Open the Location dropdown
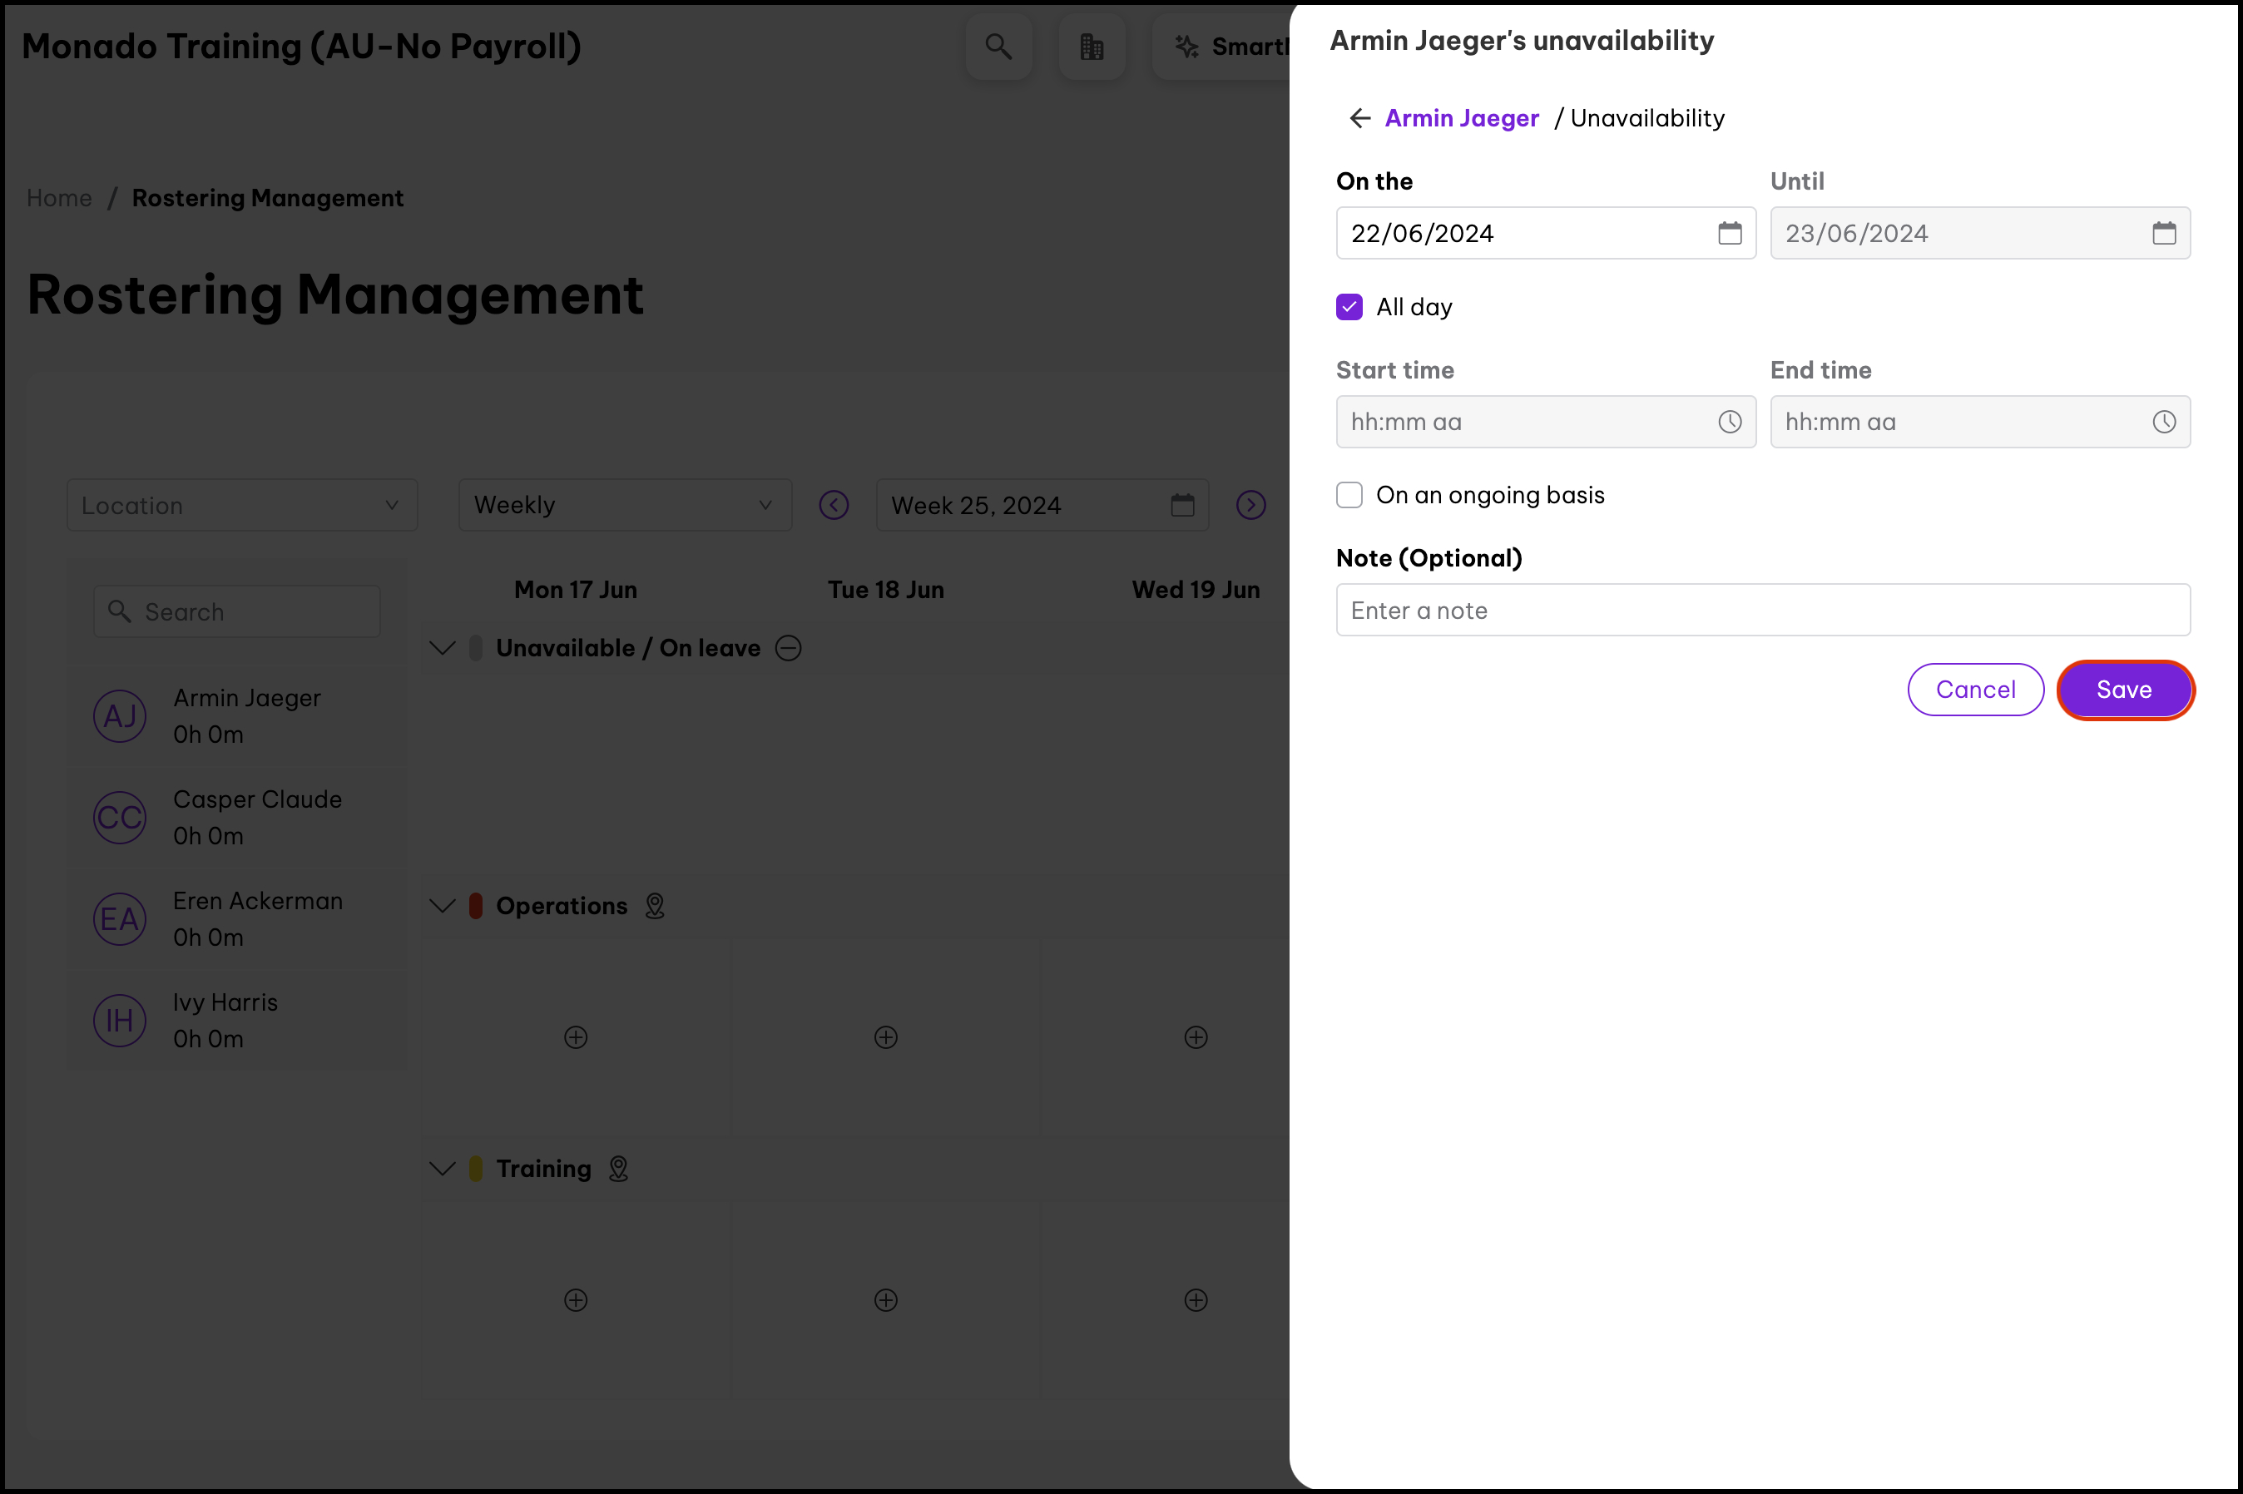The height and width of the screenshot is (1494, 2243). (x=242, y=505)
